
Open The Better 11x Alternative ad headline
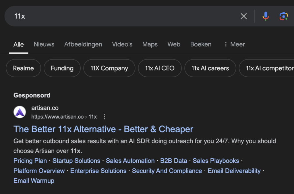tap(103, 129)
